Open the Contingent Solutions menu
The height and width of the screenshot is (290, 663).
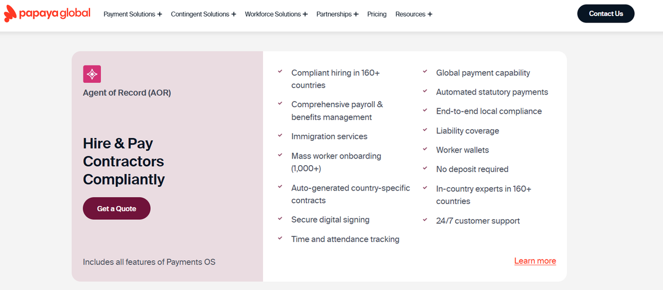click(x=203, y=14)
